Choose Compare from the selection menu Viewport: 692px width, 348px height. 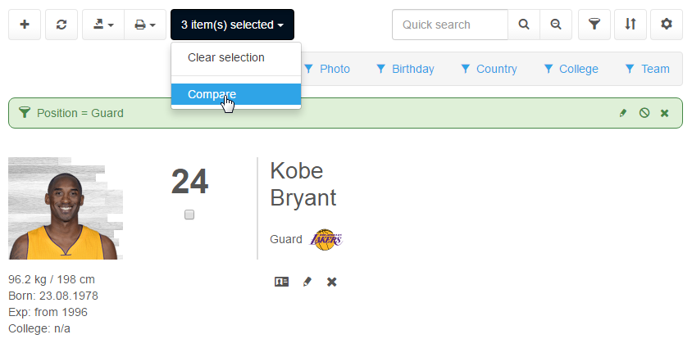212,94
